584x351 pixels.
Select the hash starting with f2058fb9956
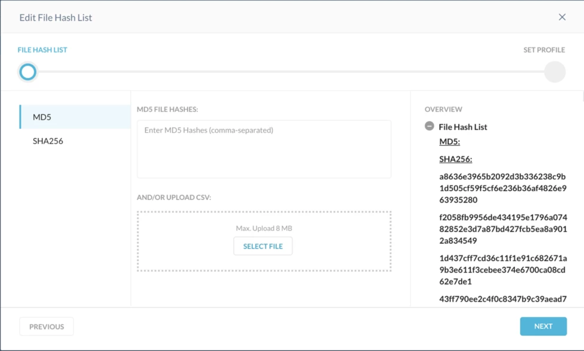point(503,229)
